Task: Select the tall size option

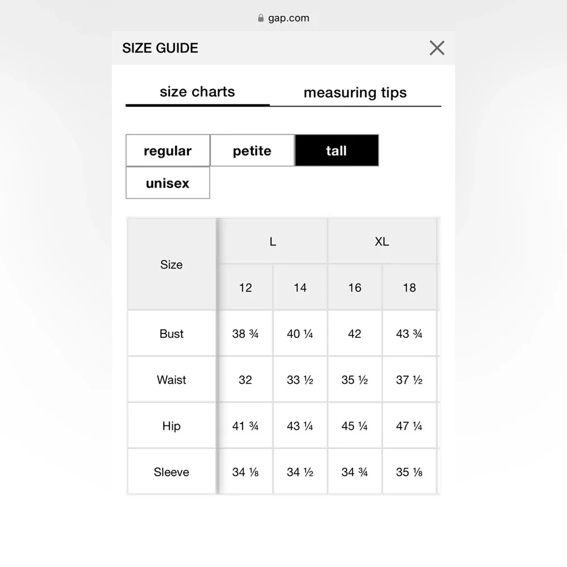Action: pos(337,150)
